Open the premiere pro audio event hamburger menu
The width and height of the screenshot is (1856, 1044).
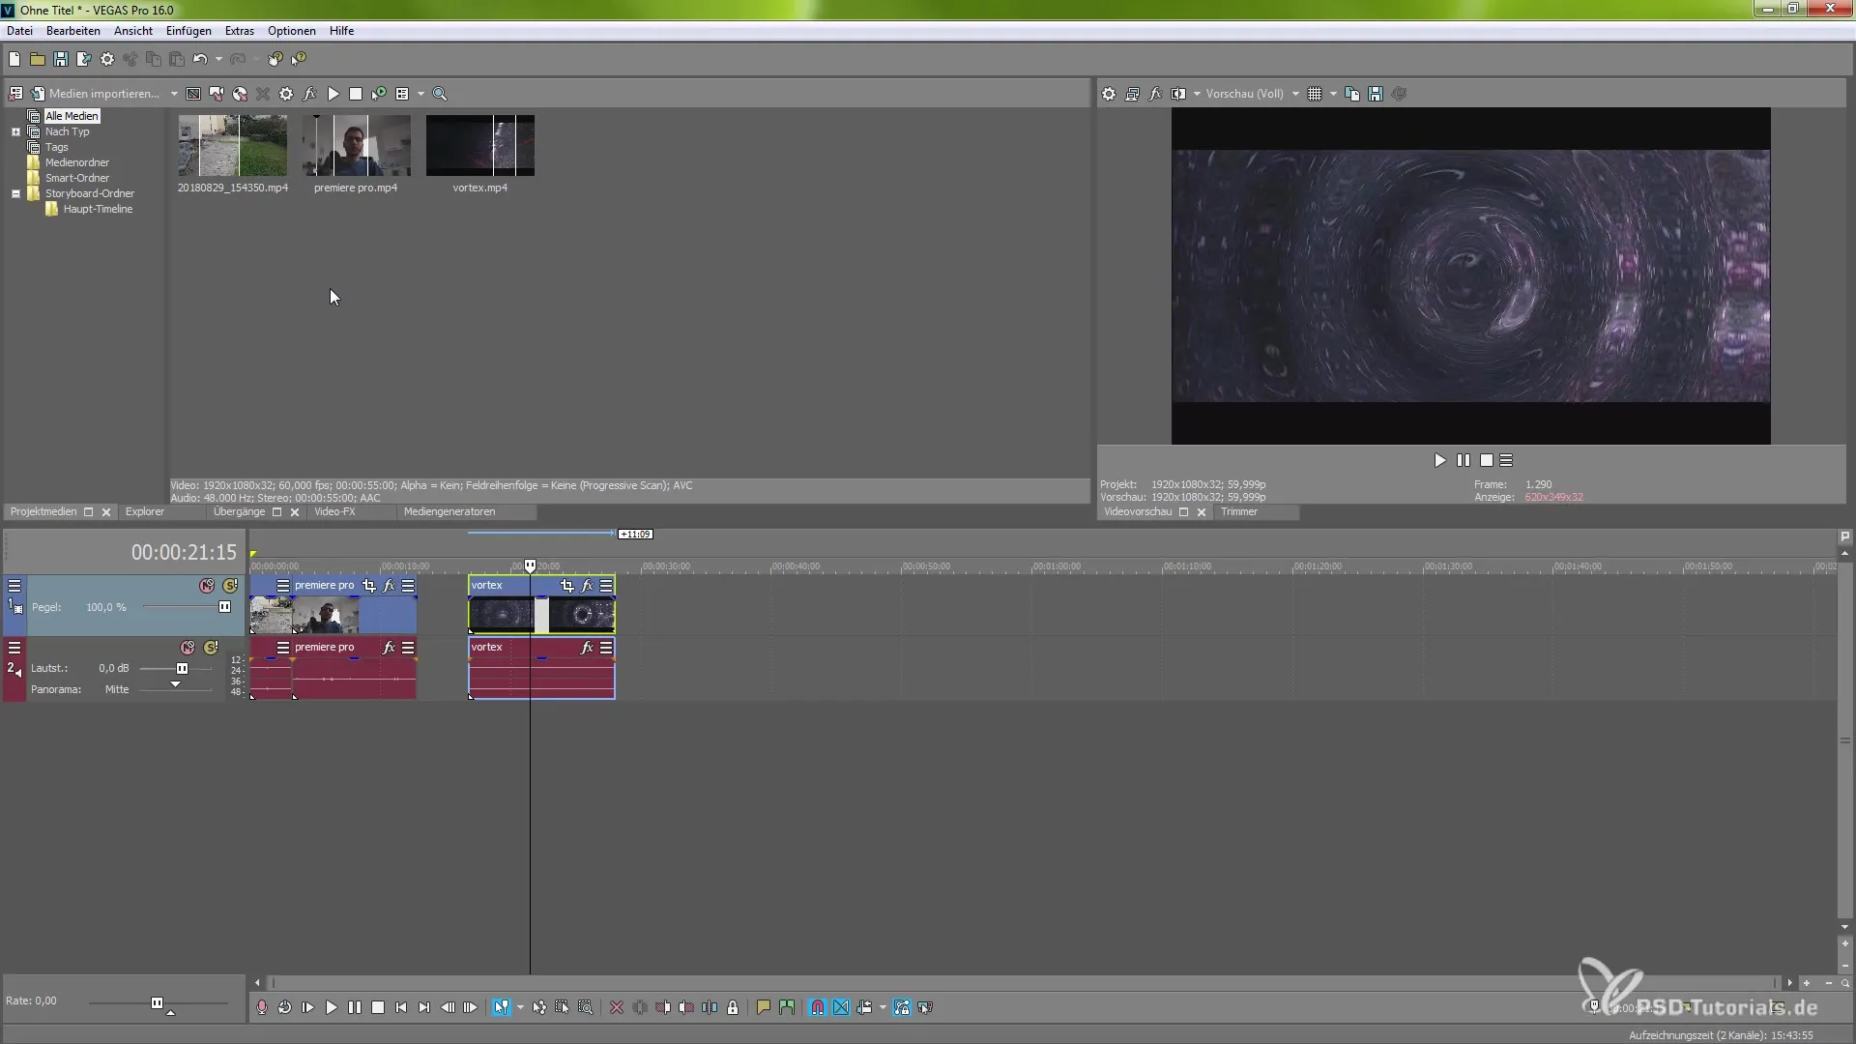pos(408,648)
